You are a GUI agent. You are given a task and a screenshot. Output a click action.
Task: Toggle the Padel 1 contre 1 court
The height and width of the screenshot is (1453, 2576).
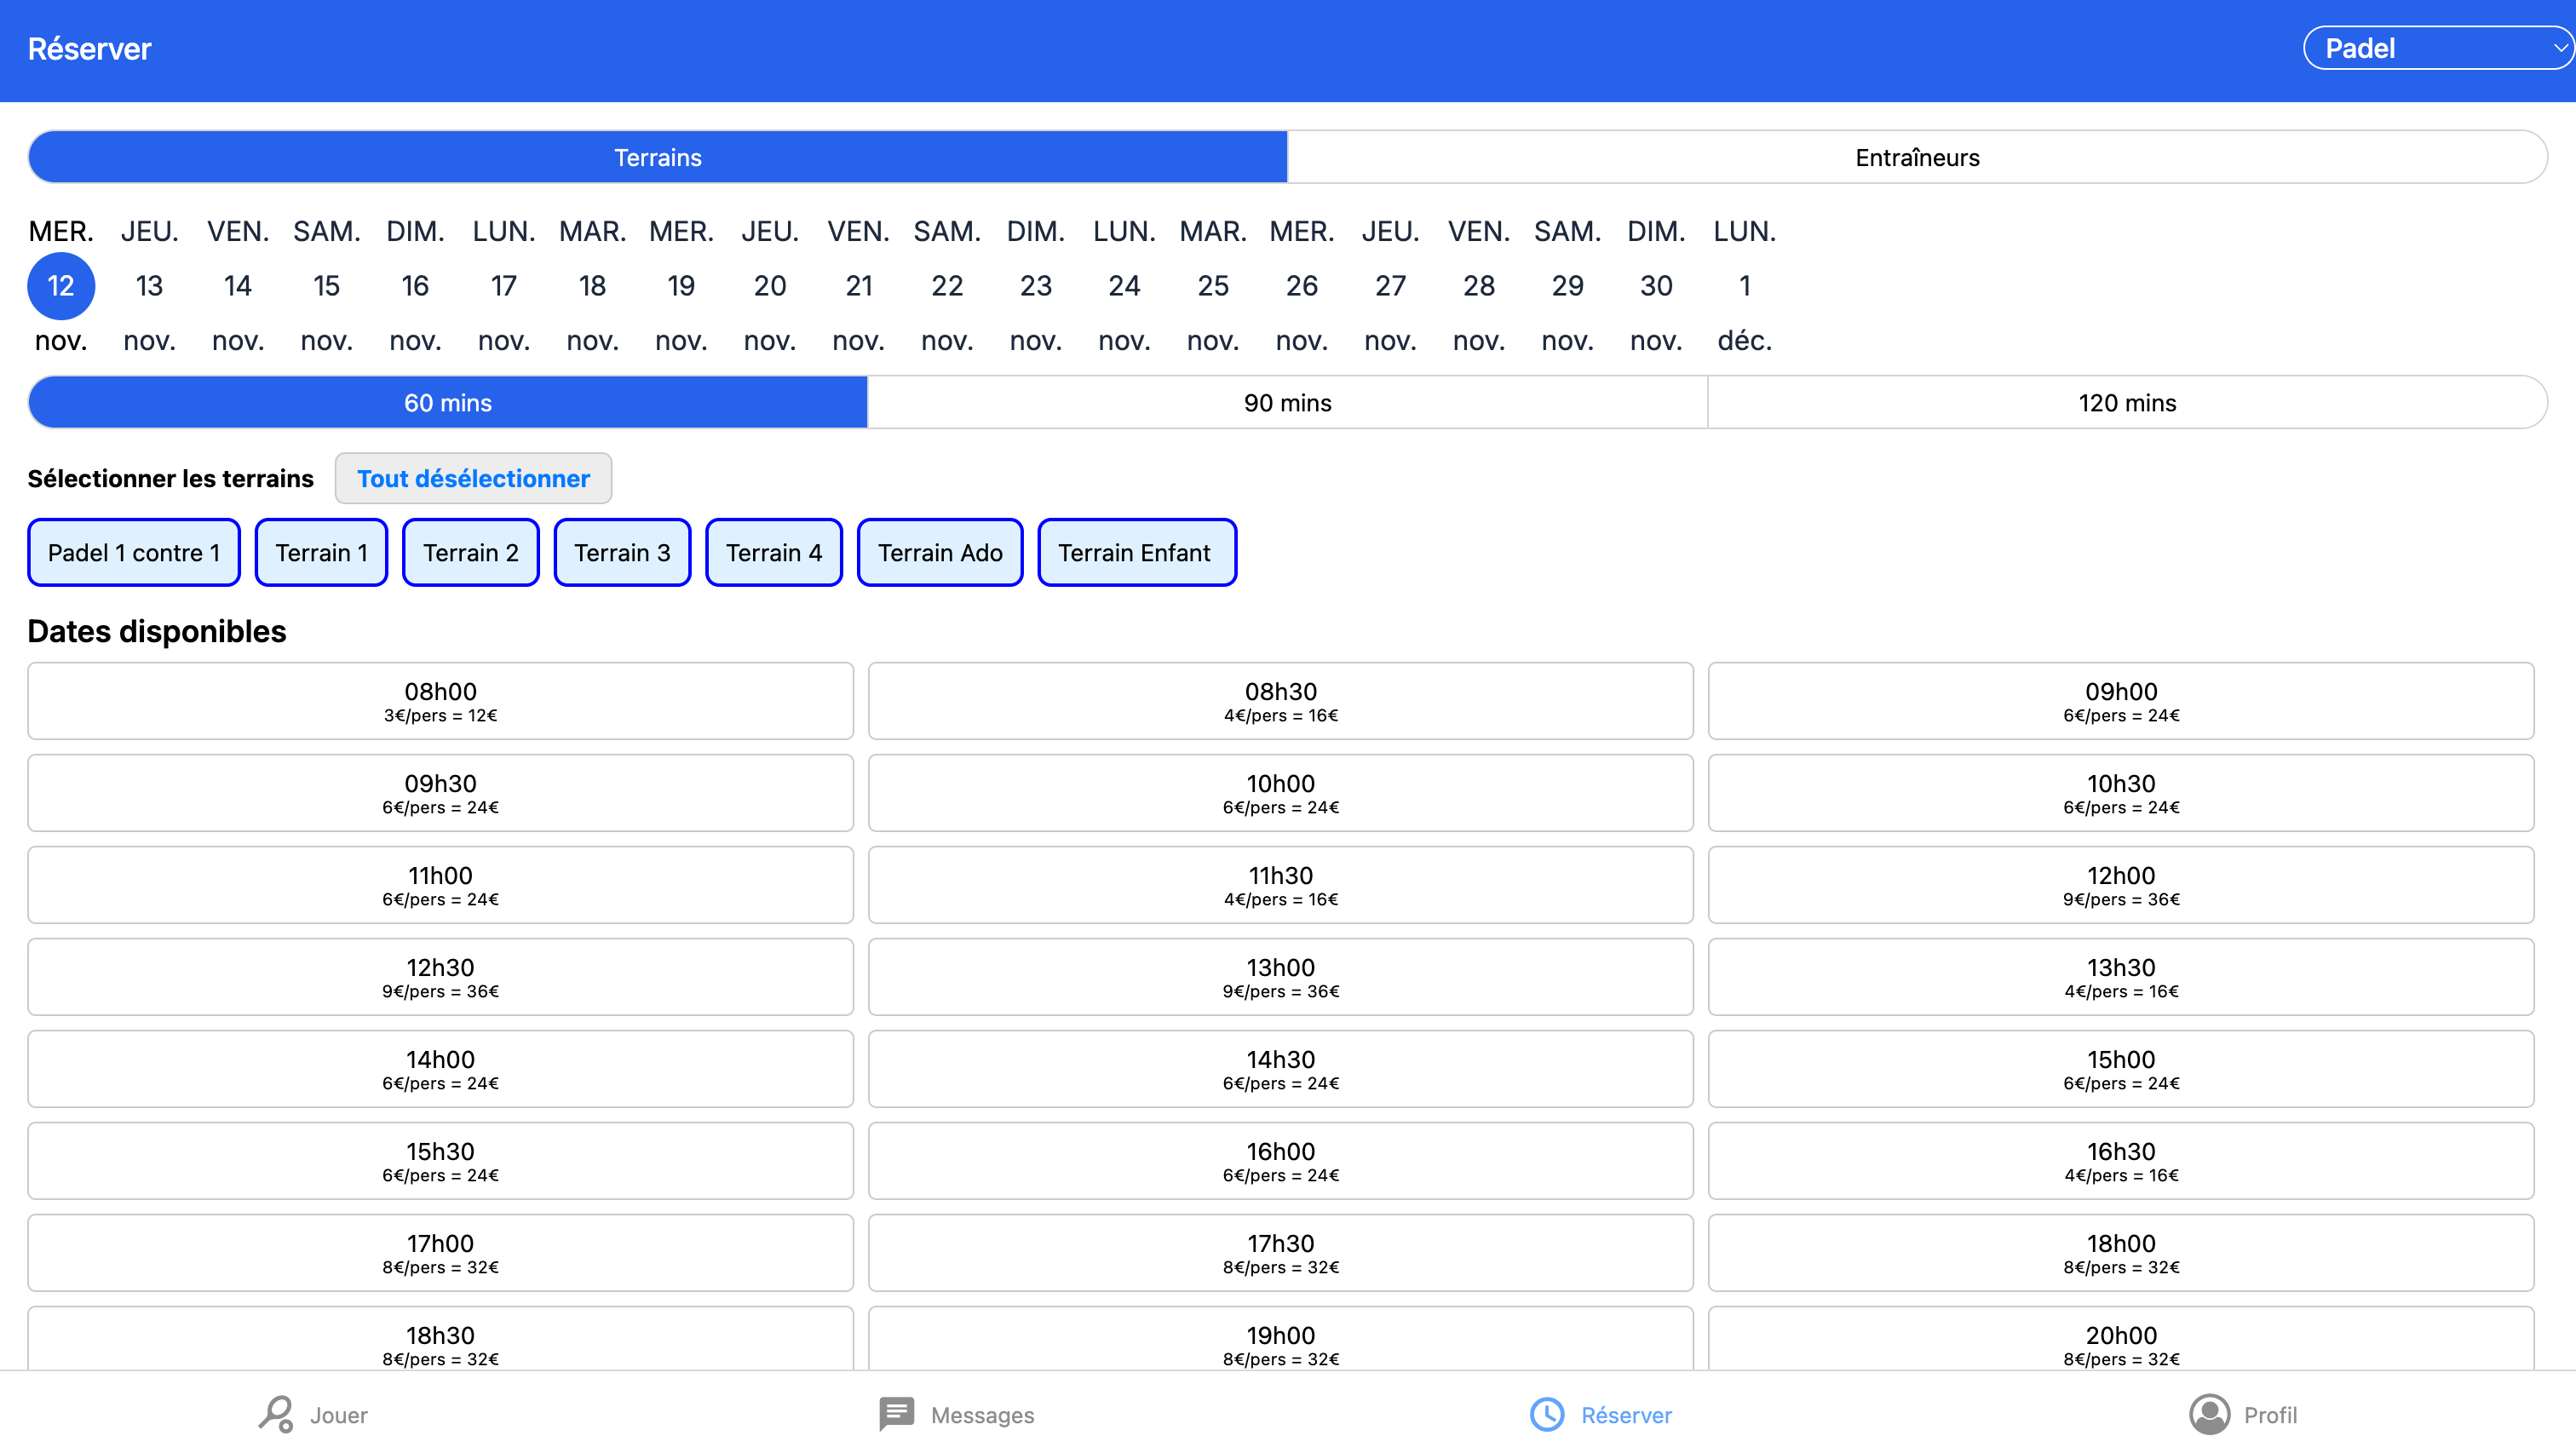134,553
